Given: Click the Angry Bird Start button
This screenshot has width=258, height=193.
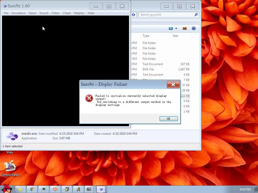Looking at the screenshot, I should pyautogui.click(x=6, y=189).
